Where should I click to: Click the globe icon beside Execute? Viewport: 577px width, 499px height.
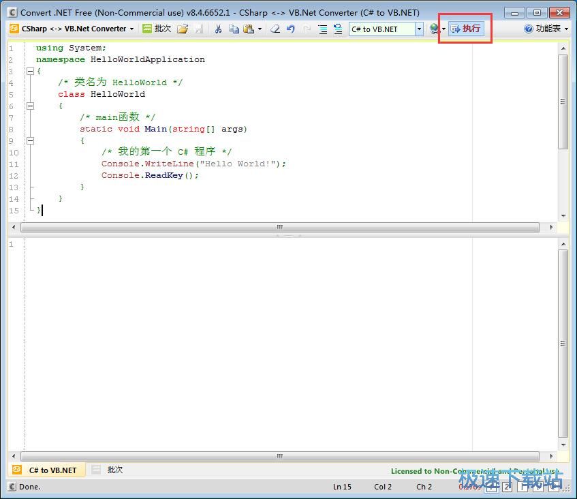pyautogui.click(x=434, y=29)
